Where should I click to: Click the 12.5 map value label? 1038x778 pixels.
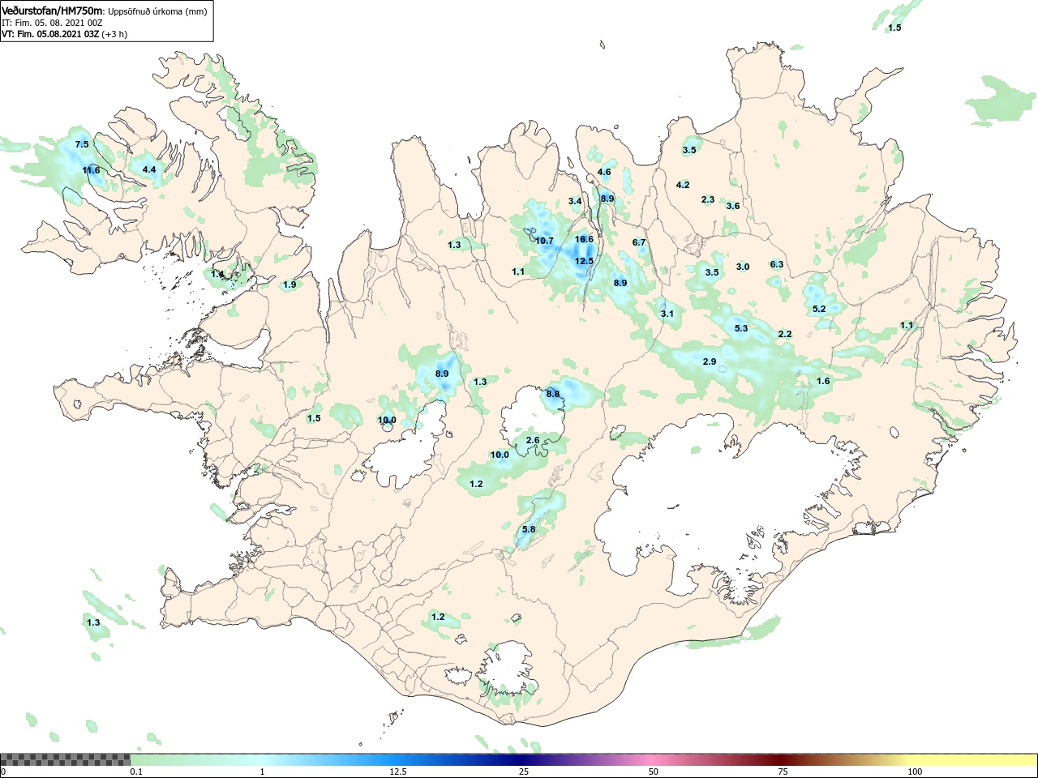click(584, 261)
